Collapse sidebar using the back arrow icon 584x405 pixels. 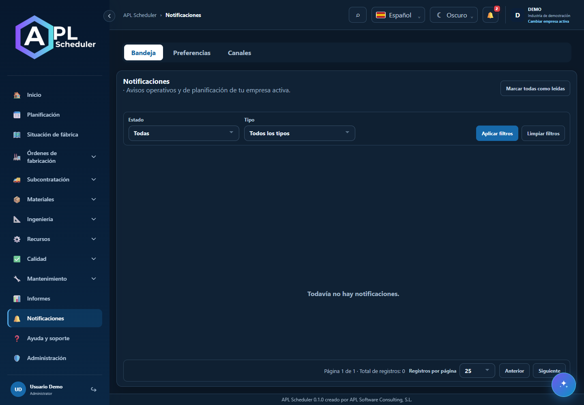(x=109, y=16)
